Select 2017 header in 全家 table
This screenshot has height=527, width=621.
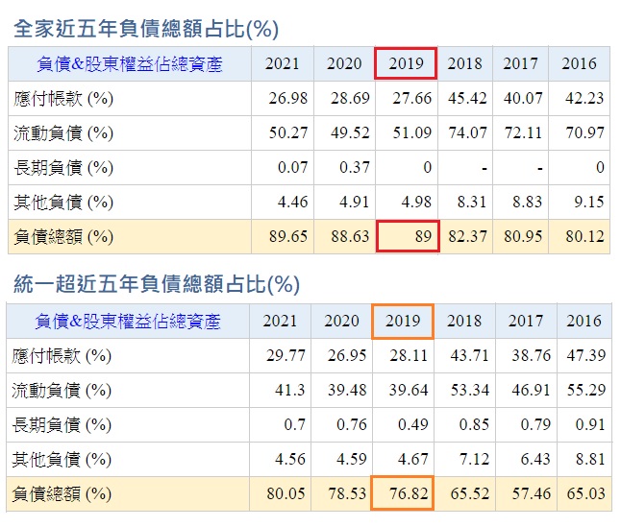pos(520,63)
